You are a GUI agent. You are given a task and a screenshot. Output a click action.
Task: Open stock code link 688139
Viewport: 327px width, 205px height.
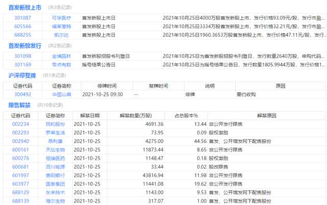pyautogui.click(x=20, y=201)
